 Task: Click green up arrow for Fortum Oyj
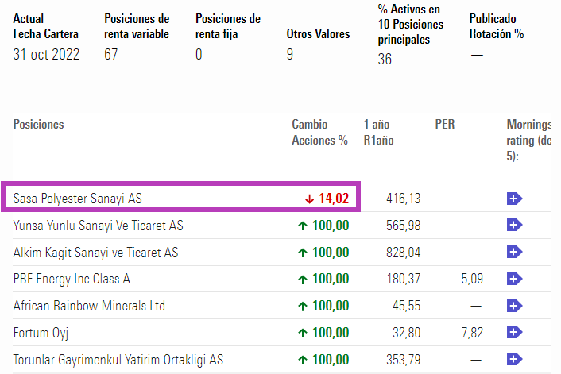coord(303,333)
